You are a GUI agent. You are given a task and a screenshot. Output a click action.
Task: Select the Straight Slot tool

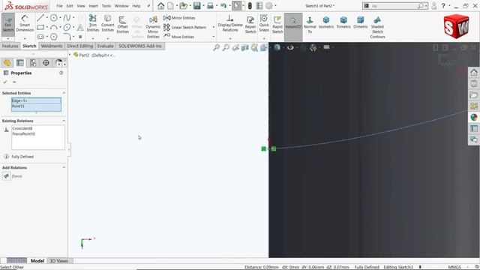[40, 37]
